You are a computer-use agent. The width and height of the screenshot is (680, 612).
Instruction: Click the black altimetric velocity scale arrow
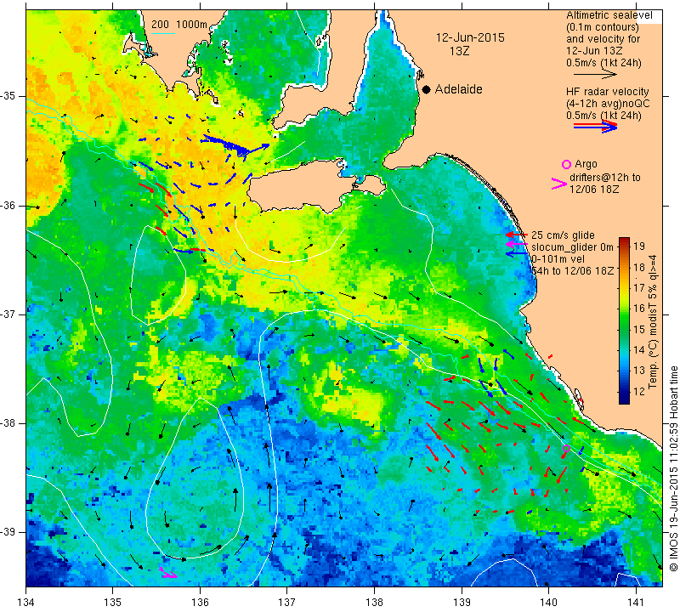click(594, 75)
